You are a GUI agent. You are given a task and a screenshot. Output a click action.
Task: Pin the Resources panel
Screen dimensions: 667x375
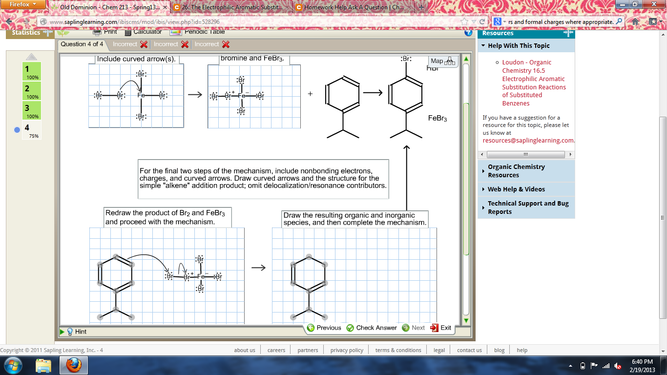click(x=568, y=33)
